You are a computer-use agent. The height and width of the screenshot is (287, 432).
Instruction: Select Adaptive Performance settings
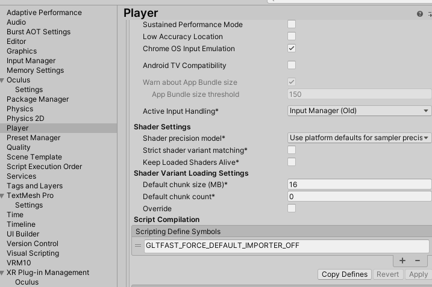coord(44,13)
